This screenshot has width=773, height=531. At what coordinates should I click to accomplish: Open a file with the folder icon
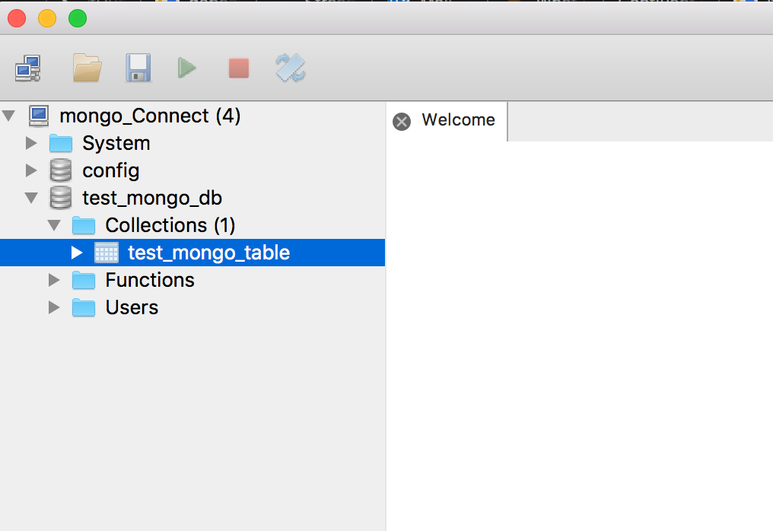[87, 68]
